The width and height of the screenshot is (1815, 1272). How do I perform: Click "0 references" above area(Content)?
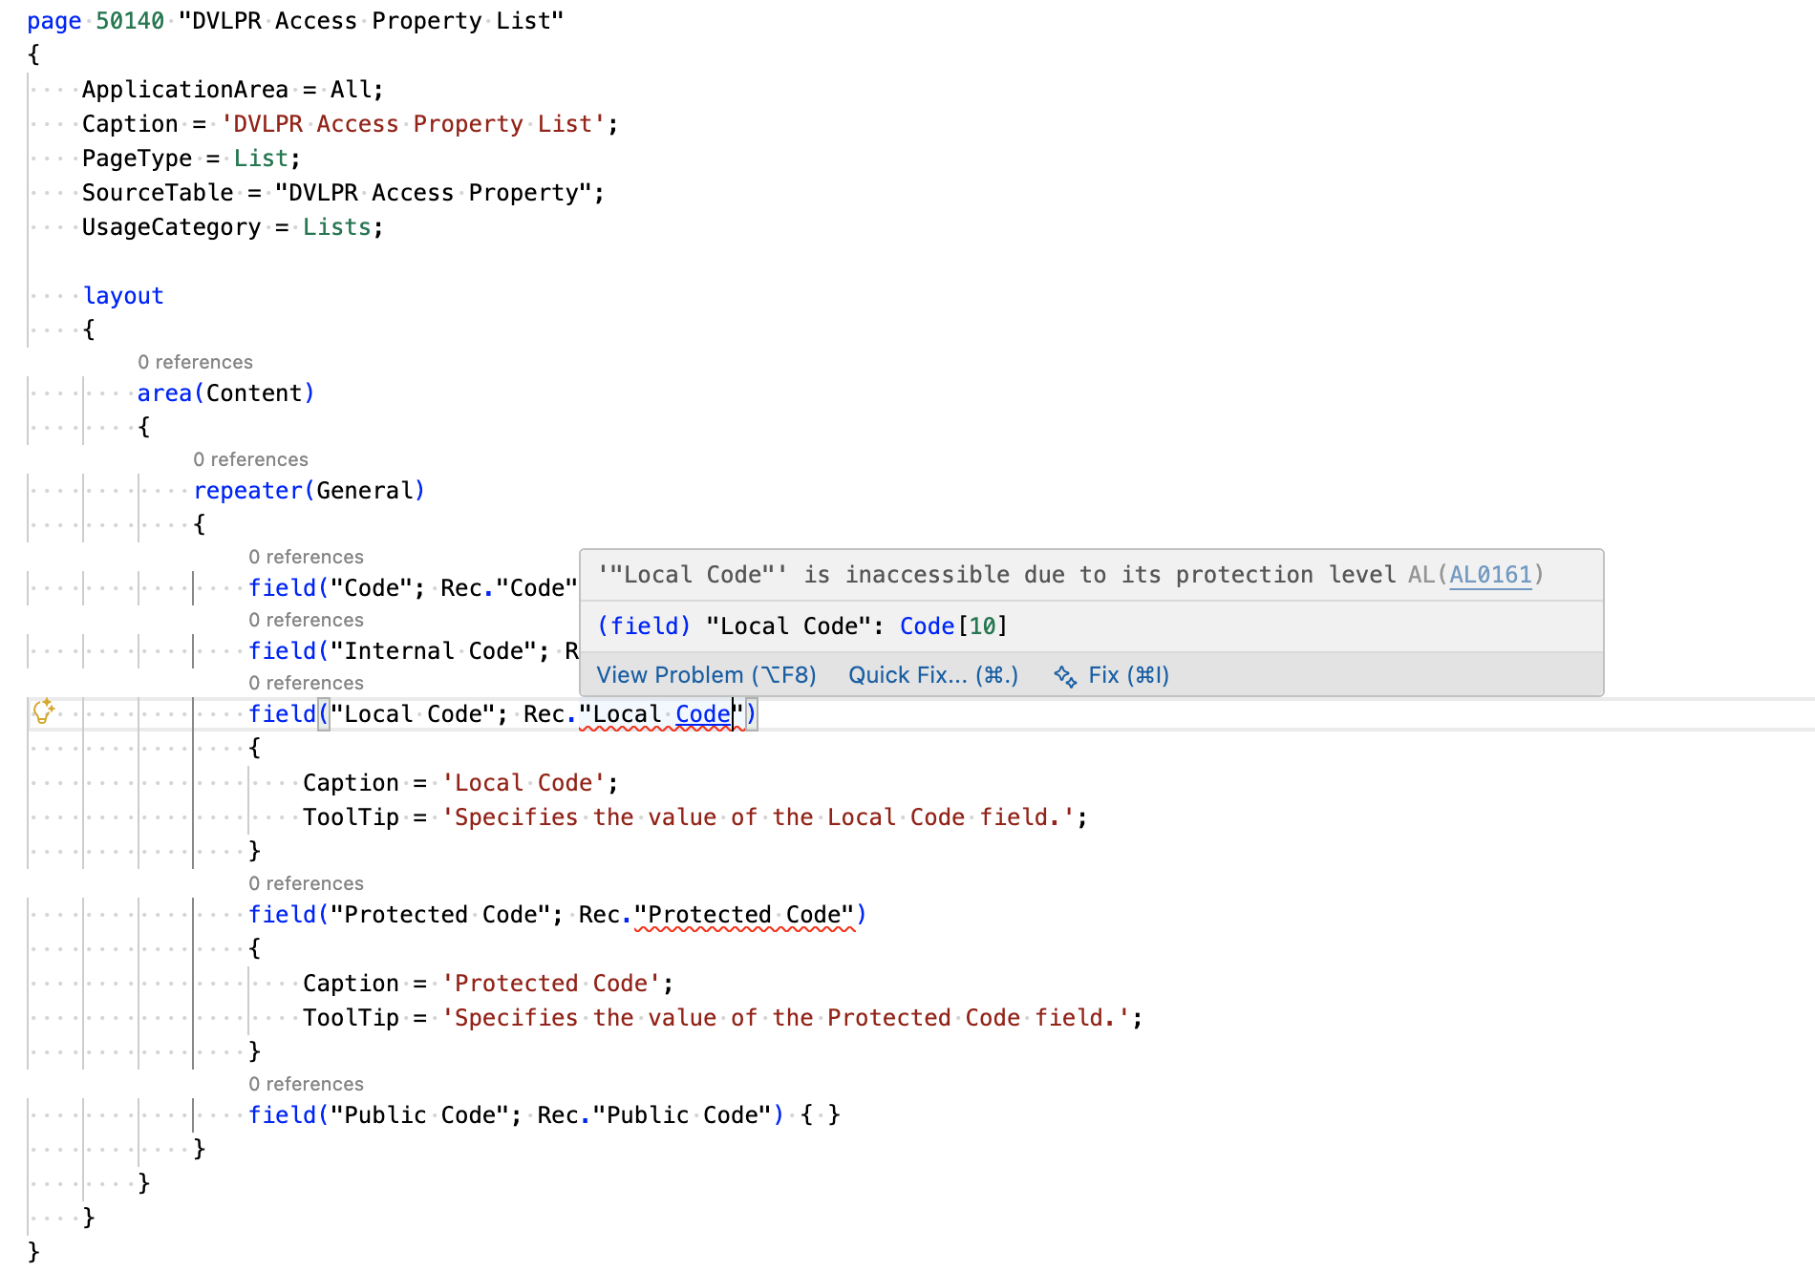tap(195, 363)
